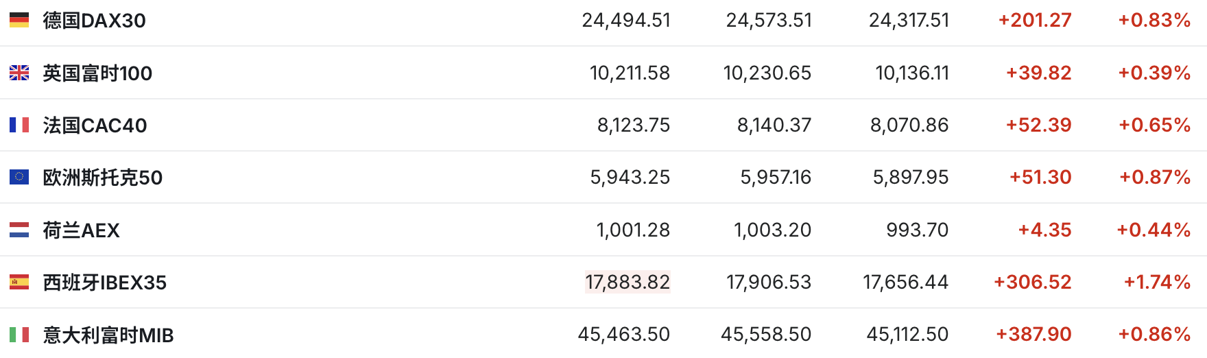Image resolution: width=1207 pixels, height=358 pixels.
Task: Select the 意大利富时MIB index name
Action: tap(108, 335)
